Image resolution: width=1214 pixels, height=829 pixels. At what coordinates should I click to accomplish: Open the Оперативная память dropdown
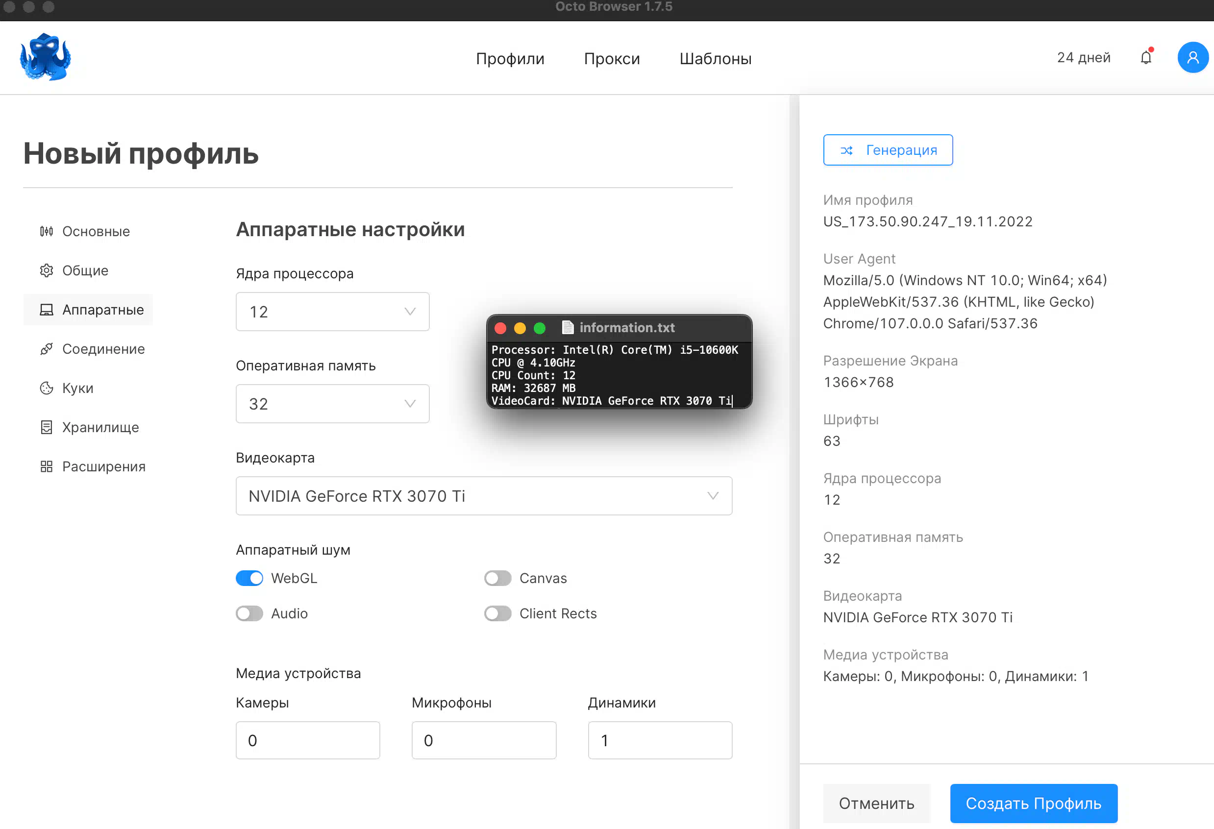[332, 403]
